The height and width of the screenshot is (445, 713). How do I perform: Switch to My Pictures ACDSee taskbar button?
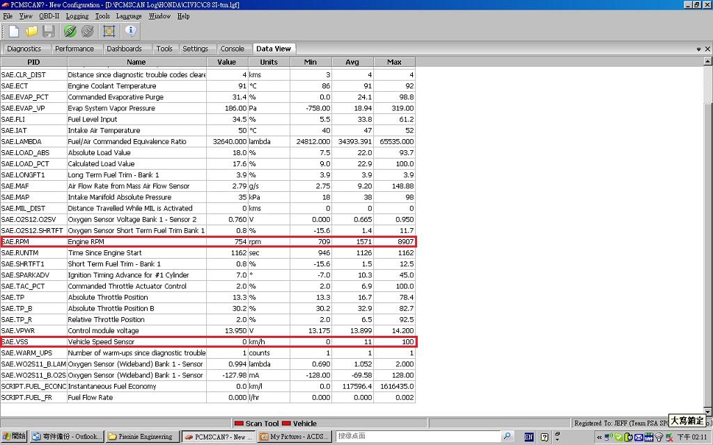[x=295, y=437]
